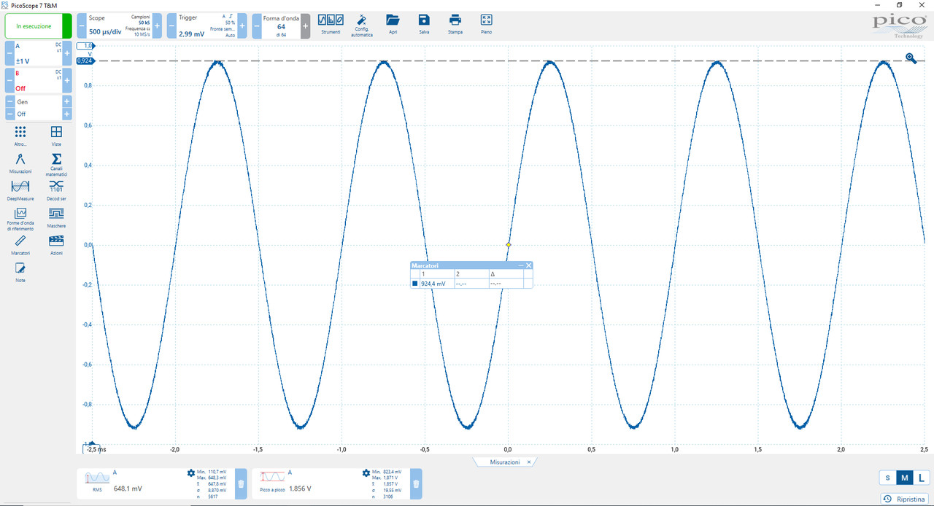This screenshot has width=934, height=506.
Task: Click the Picco a picco 1,856 V value
Action: (x=301, y=489)
